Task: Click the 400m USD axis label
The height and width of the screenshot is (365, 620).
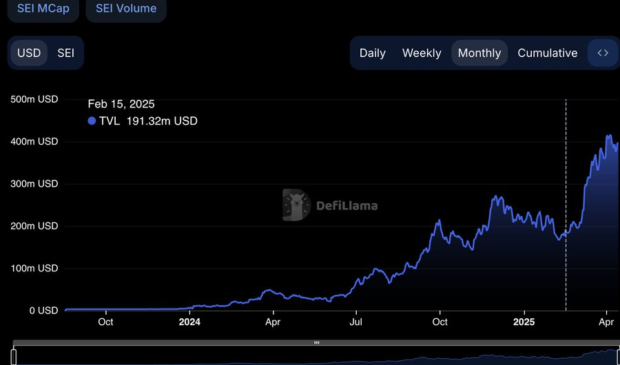Action: (x=34, y=142)
